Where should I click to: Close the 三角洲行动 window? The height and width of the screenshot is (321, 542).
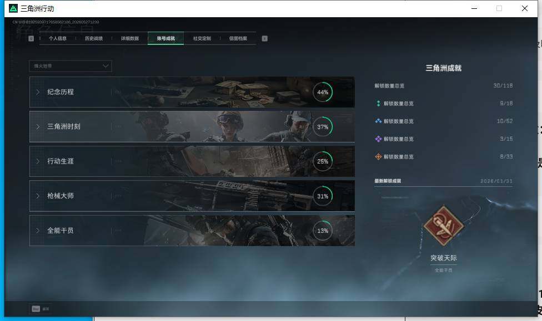[x=524, y=8]
